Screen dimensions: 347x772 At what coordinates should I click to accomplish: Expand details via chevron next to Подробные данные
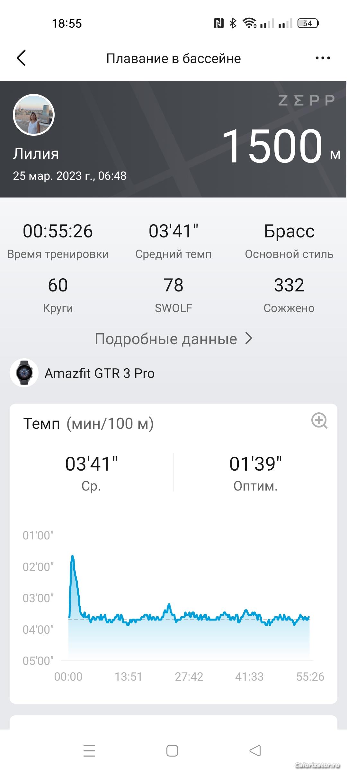click(x=249, y=338)
